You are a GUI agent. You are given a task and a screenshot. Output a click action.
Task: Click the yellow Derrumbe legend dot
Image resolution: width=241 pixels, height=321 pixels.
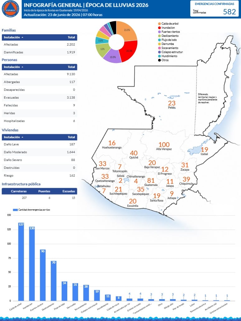pyautogui.click(x=159, y=44)
